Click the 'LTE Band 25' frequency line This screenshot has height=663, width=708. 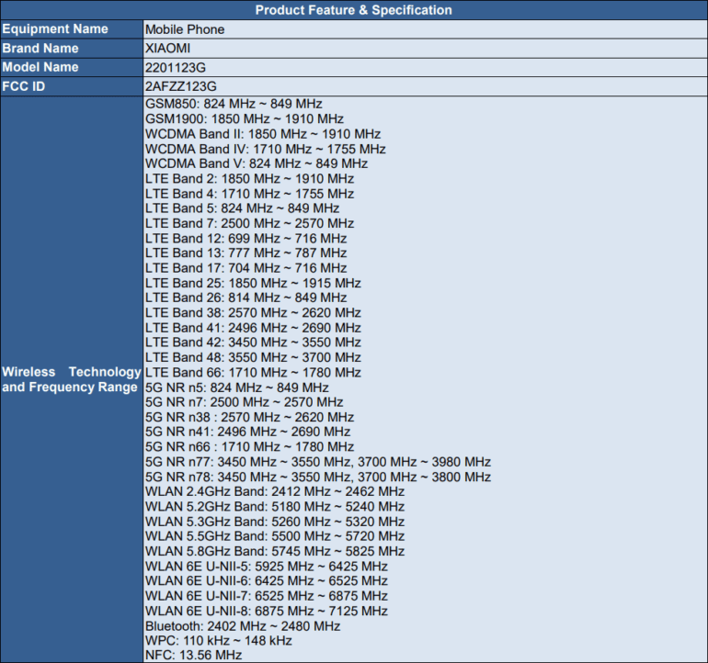[253, 283]
